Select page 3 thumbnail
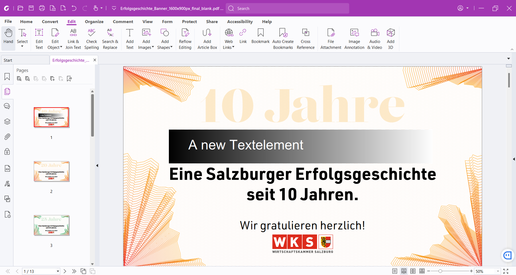The height and width of the screenshot is (275, 516). [51, 225]
